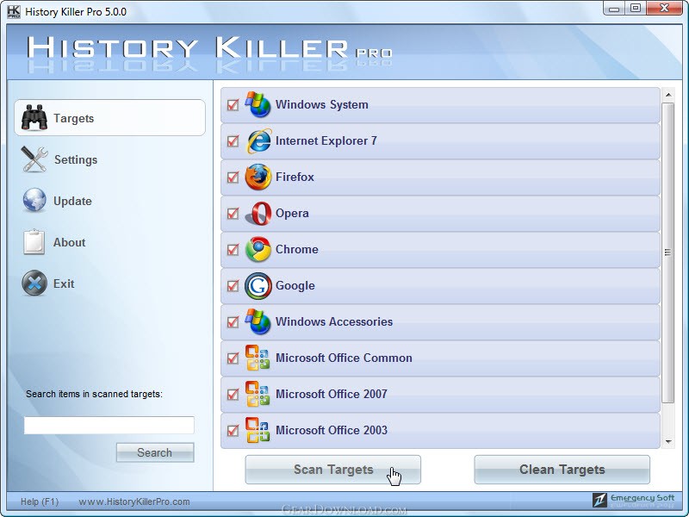Click the Firefox icon in the list
The width and height of the screenshot is (689, 517).
click(258, 178)
